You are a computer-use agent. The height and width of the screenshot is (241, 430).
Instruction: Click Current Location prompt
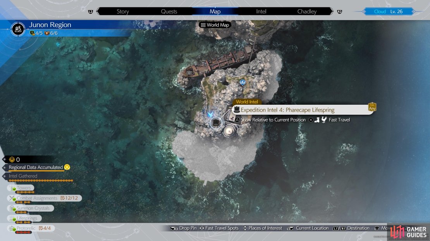pyautogui.click(x=308, y=228)
